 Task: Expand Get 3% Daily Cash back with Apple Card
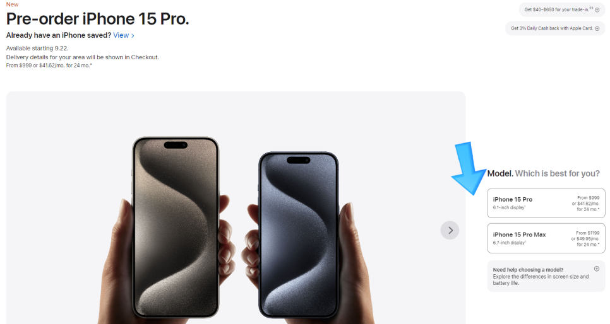[x=555, y=28]
